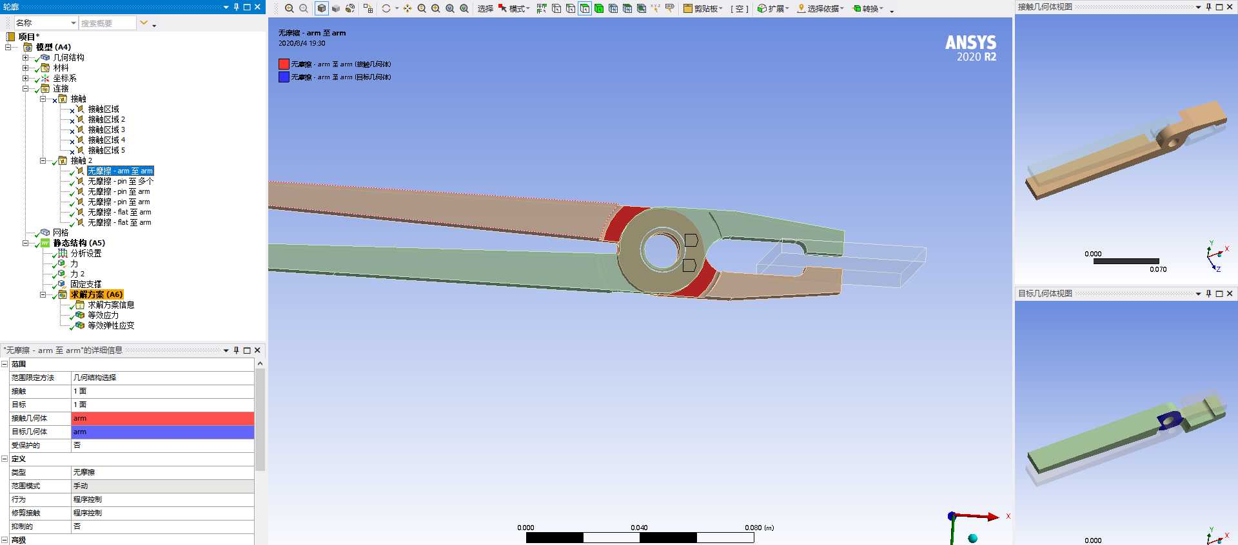
Task: Click the red contact body legend swatch
Action: coord(284,64)
